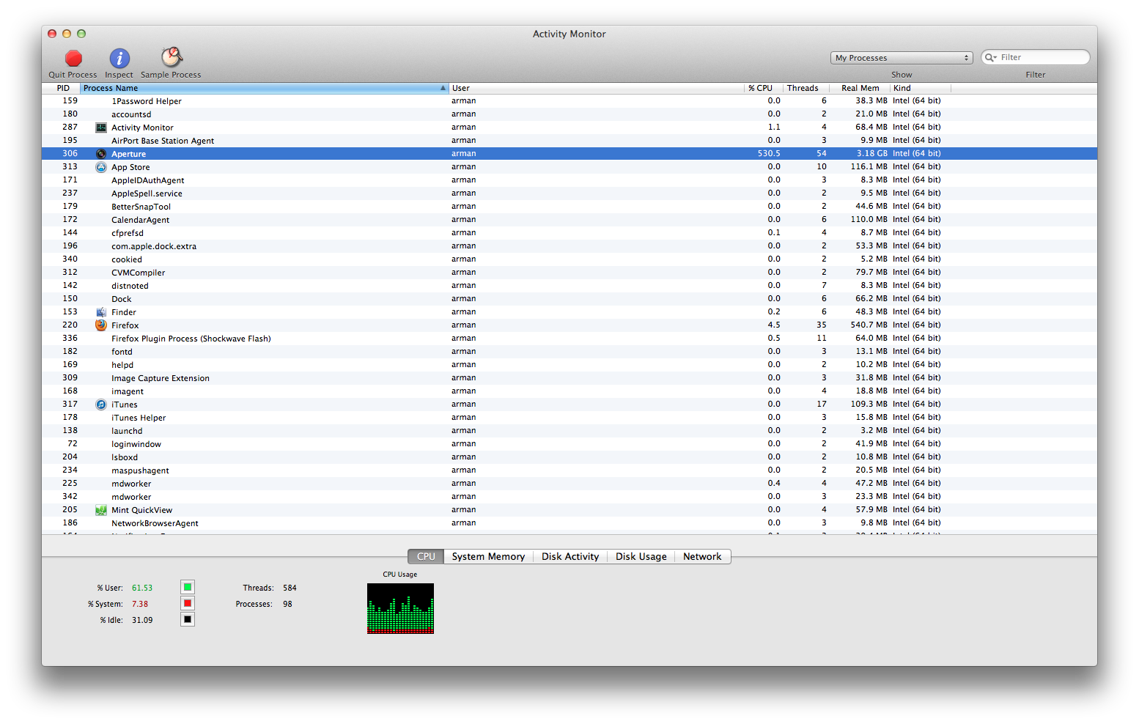Click the magnifier icon in Filter field
Image resolution: width=1139 pixels, height=724 pixels.
coord(991,57)
